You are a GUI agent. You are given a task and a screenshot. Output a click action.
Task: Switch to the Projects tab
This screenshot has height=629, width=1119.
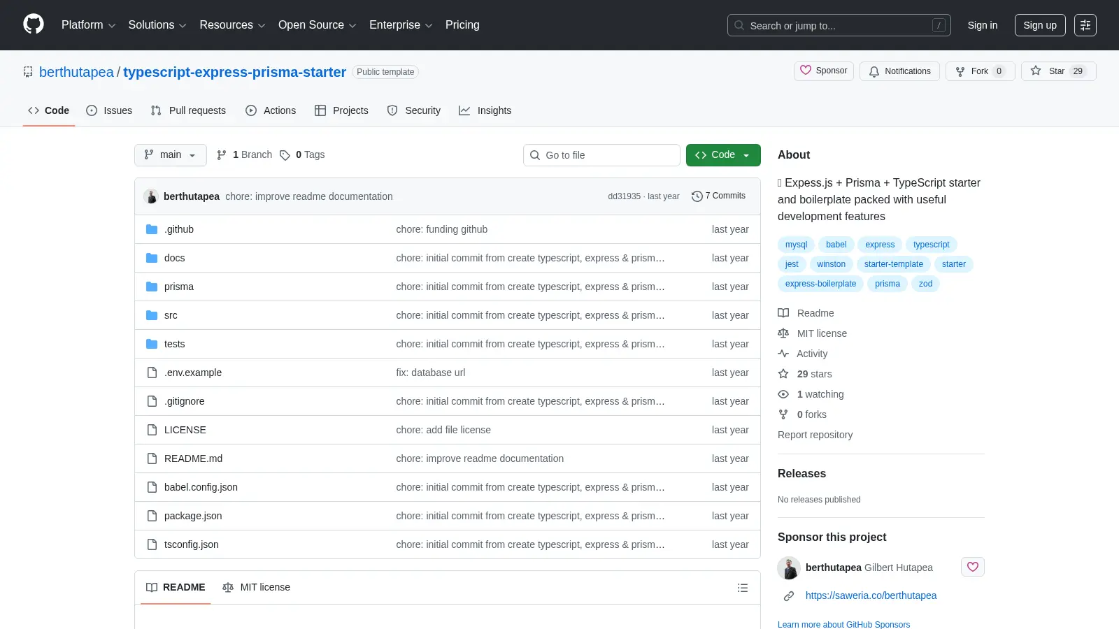(x=341, y=110)
